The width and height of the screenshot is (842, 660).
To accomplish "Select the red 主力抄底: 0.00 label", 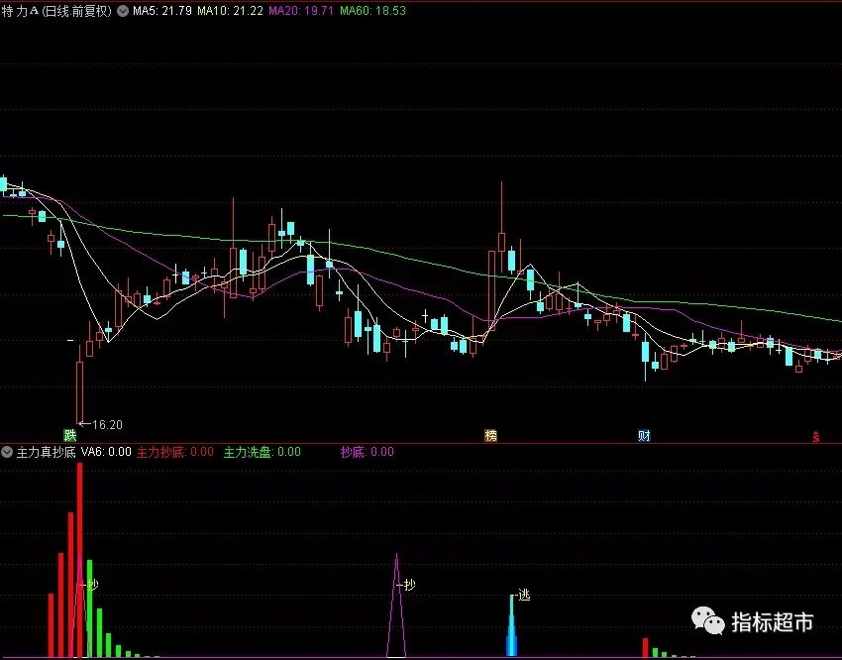I will (175, 452).
